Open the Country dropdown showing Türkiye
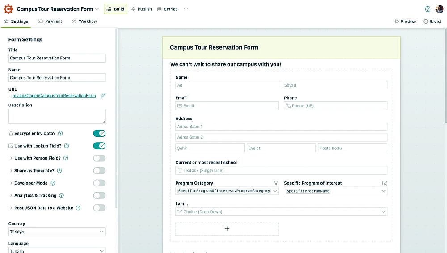The image size is (447, 253). coord(57,232)
